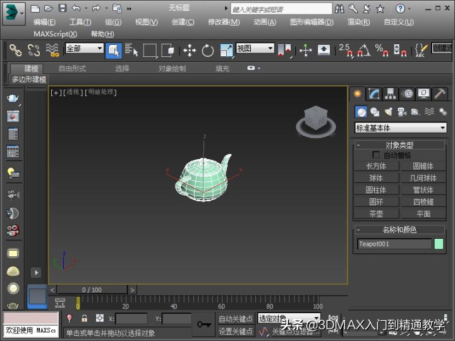
Task: Choose Rectangular Selection Region tool
Action: tap(150, 51)
